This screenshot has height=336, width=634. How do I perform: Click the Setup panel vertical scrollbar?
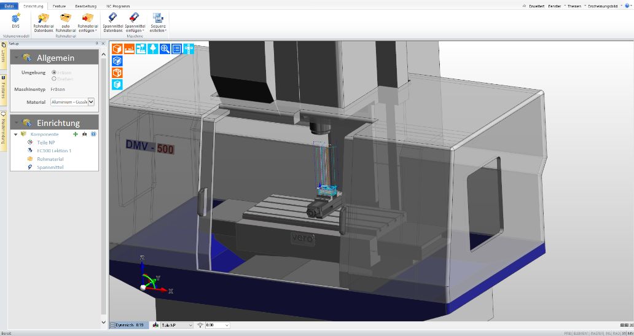point(103,184)
